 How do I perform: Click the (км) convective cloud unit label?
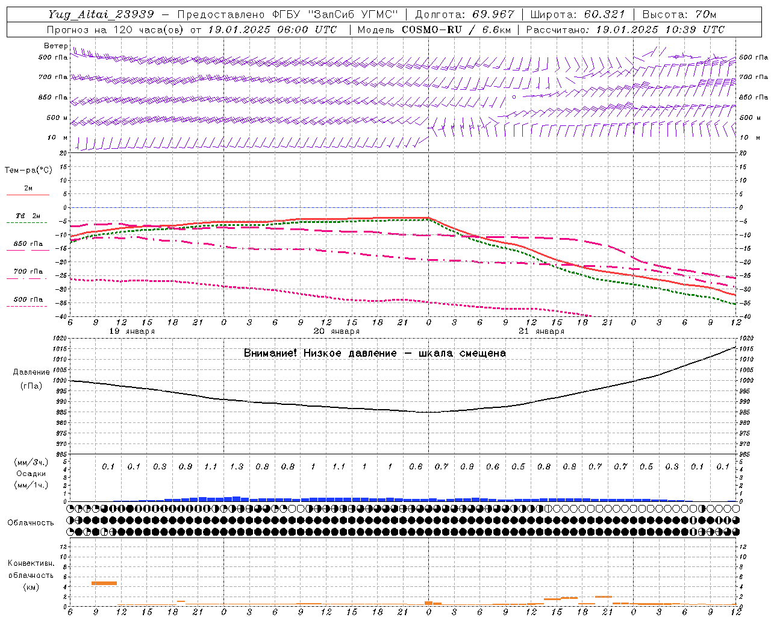[31, 587]
